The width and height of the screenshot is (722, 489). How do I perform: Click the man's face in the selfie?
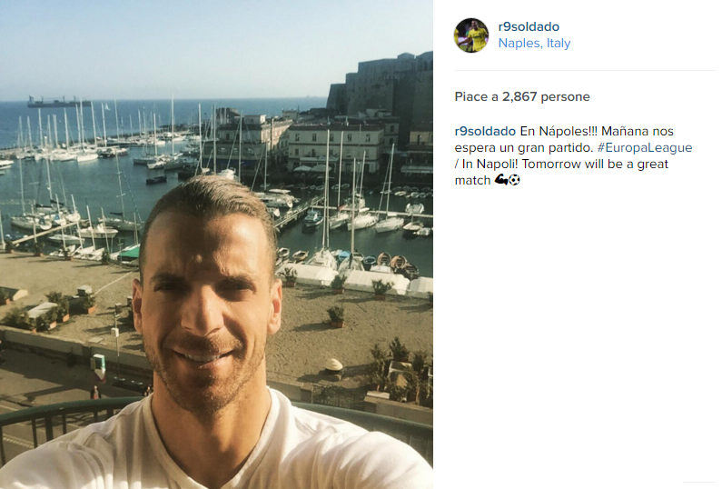(x=208, y=300)
